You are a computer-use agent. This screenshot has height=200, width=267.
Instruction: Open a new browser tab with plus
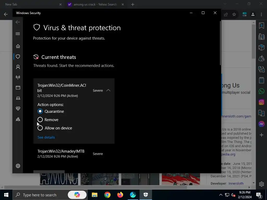click(x=133, y=5)
